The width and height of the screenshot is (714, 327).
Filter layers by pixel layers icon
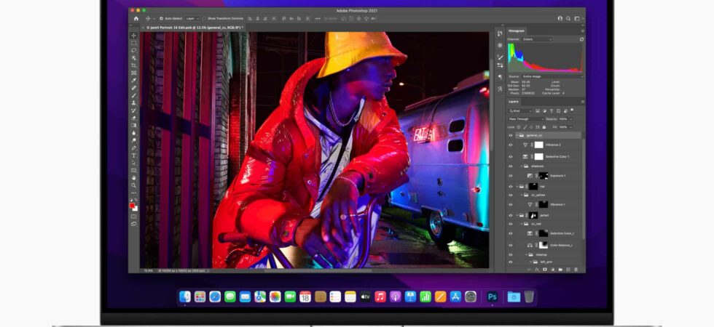click(x=538, y=110)
